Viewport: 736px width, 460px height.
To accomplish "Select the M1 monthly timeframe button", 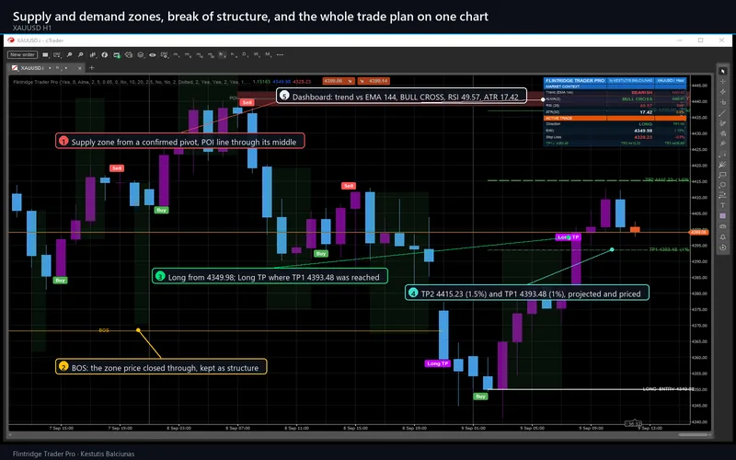I will (268, 54).
